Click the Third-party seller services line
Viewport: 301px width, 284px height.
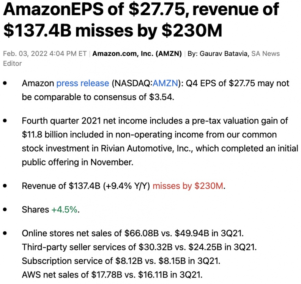tap(139, 247)
